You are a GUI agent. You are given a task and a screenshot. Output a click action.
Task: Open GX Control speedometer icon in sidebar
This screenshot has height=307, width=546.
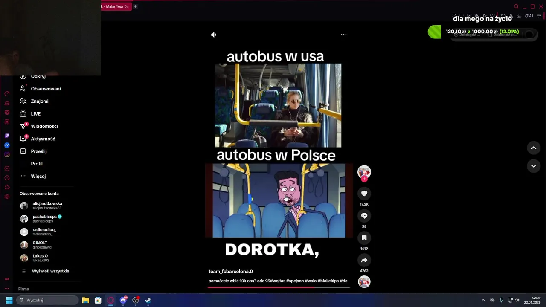pos(7,93)
